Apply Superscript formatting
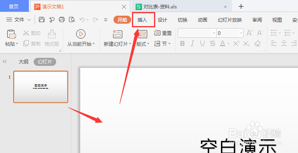298x153 pixels. pos(236,44)
